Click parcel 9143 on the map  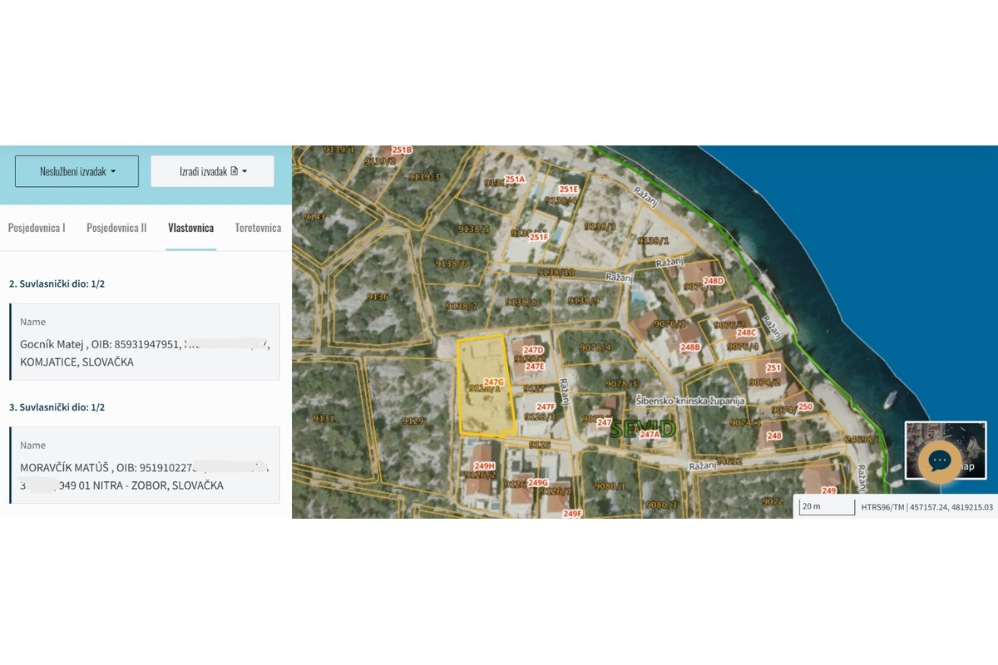pyautogui.click(x=315, y=217)
